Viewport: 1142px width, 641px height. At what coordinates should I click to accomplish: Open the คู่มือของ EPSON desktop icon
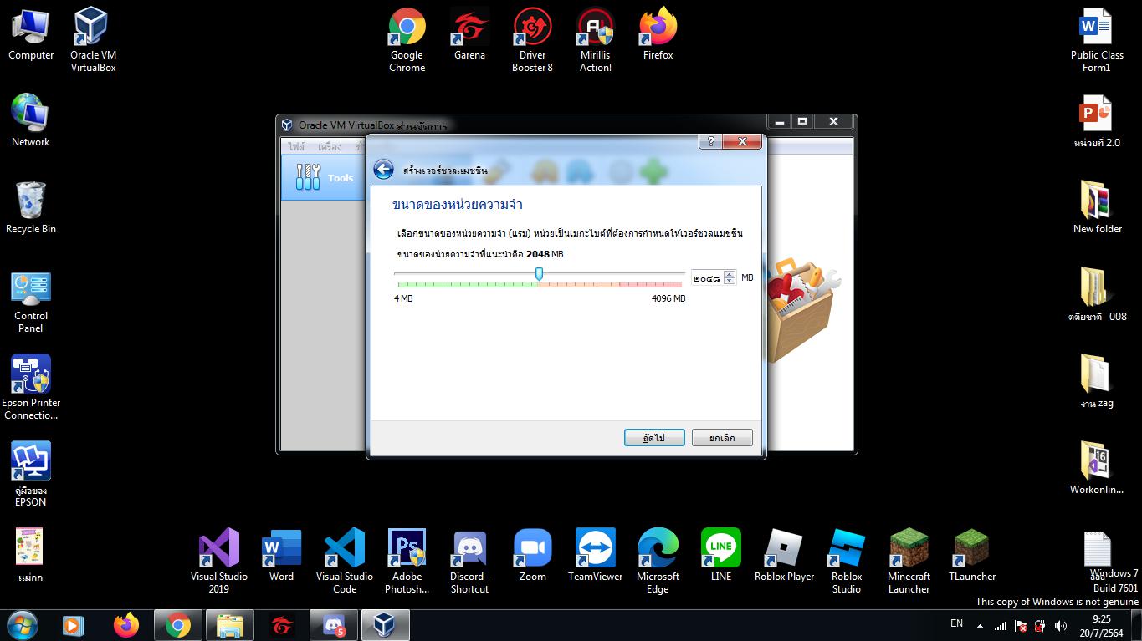[x=31, y=475]
